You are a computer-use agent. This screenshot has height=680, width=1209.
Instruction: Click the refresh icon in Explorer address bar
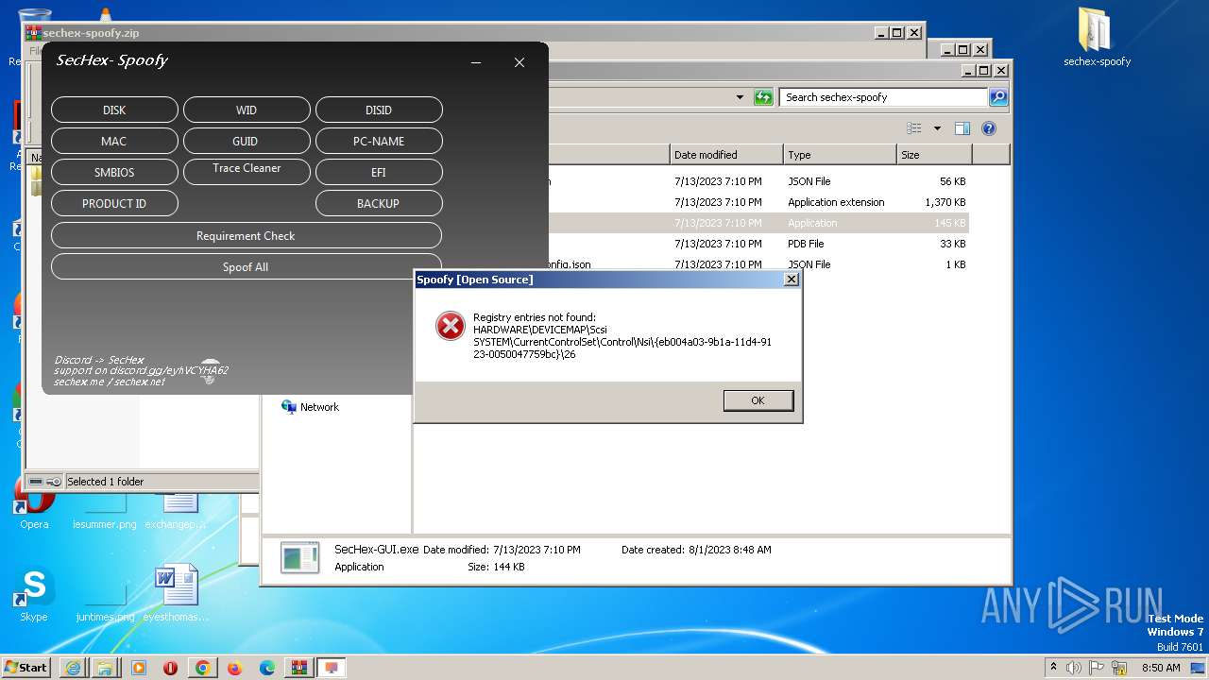point(763,97)
